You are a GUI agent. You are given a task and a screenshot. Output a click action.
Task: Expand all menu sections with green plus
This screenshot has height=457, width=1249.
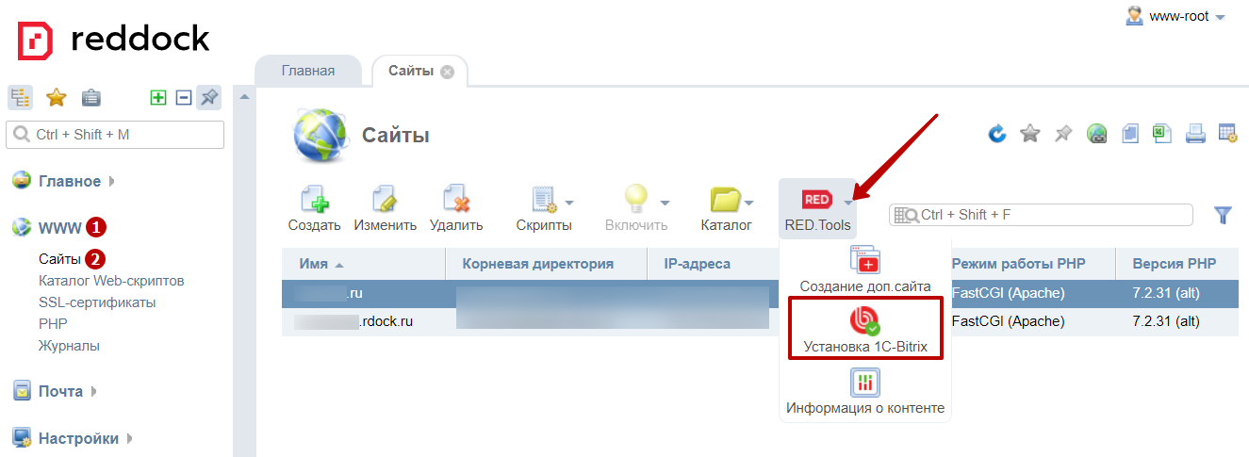(x=158, y=97)
